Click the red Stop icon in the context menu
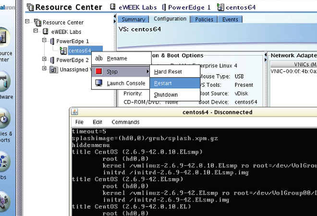 [x=99, y=71]
